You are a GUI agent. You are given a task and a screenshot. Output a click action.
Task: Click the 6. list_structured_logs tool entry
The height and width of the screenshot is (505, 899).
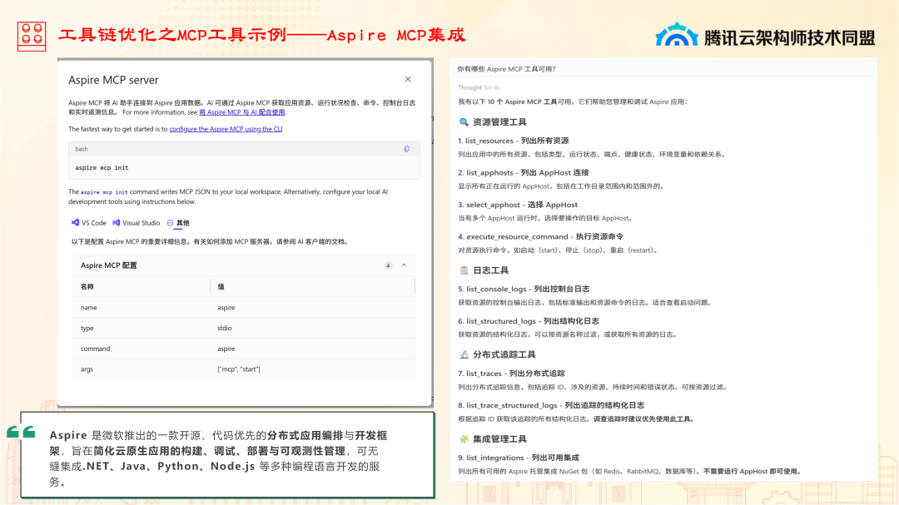528,321
